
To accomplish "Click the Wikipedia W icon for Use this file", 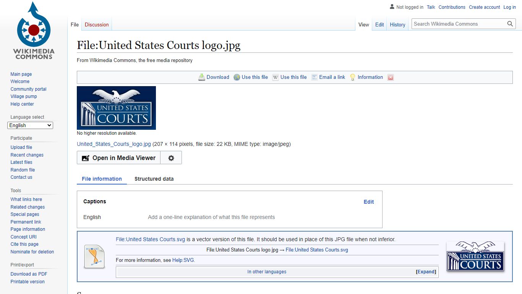I will pyautogui.click(x=276, y=77).
